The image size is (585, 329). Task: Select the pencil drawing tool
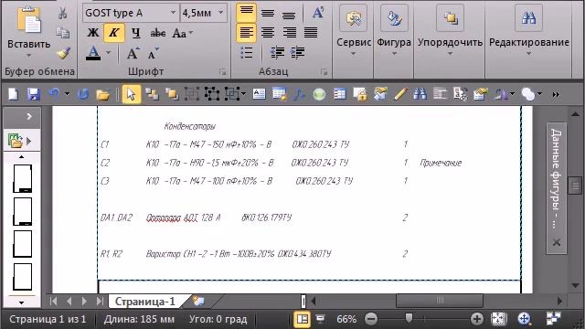pyautogui.click(x=399, y=94)
